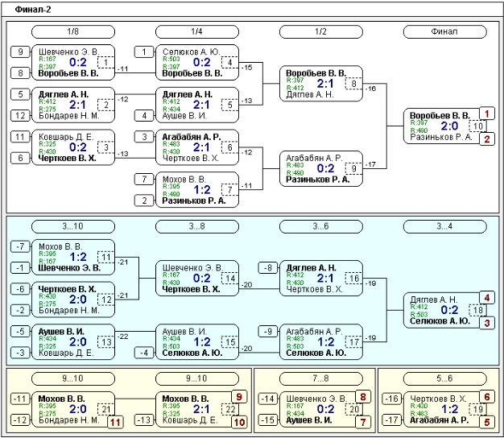The width and height of the screenshot is (504, 438).
Task: Click the red place badge 11 by Бондарев
Action: [115, 422]
